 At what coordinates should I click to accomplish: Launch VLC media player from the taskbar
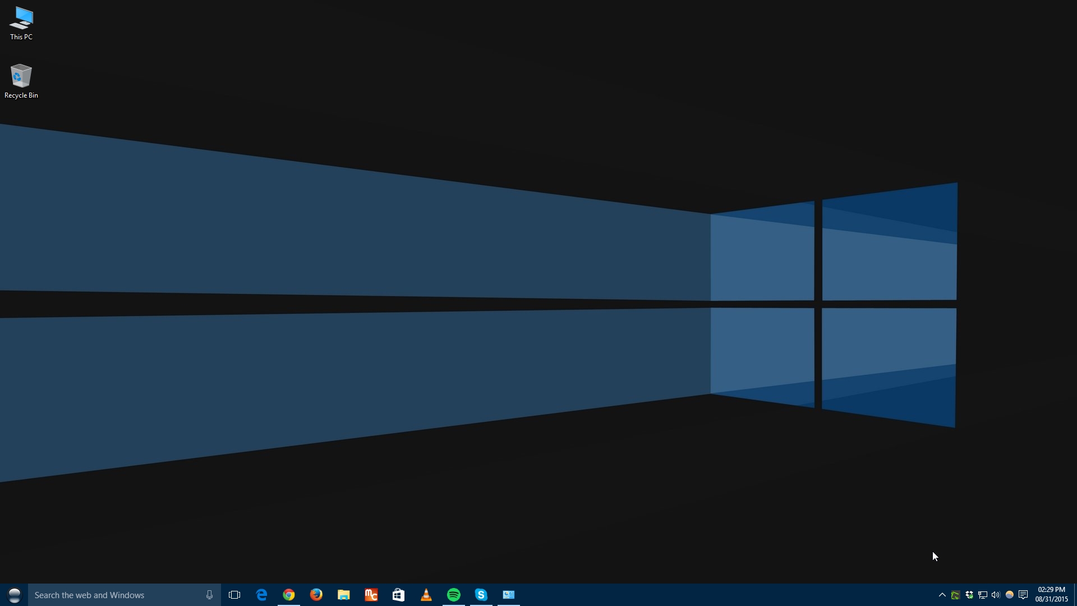coord(426,595)
